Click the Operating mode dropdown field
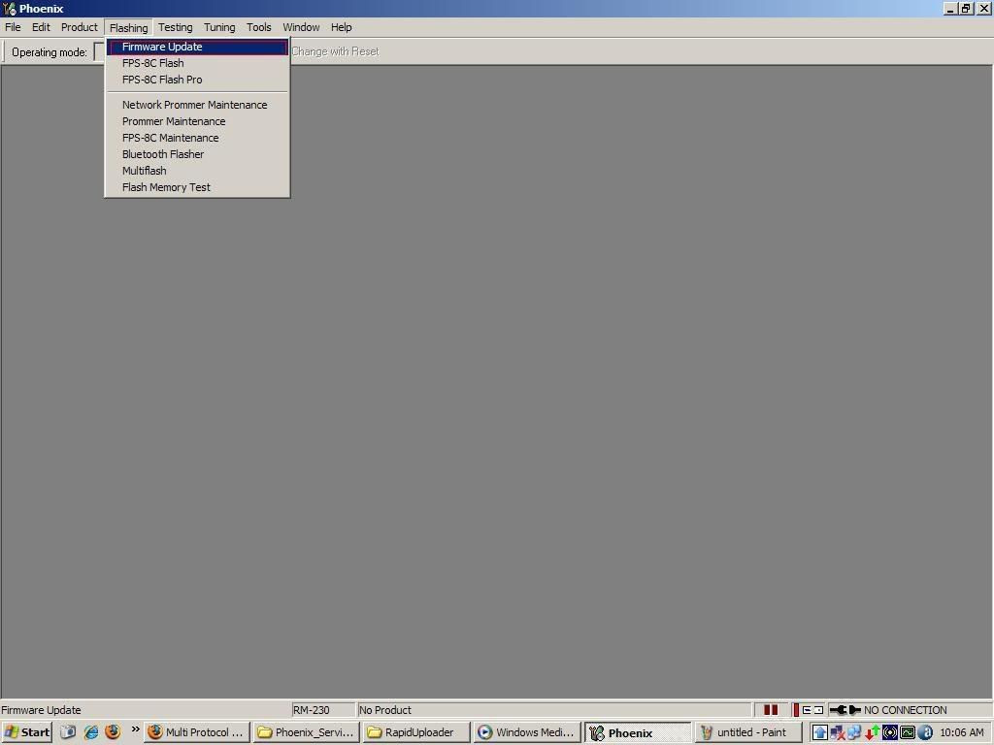994x745 pixels. click(x=100, y=52)
